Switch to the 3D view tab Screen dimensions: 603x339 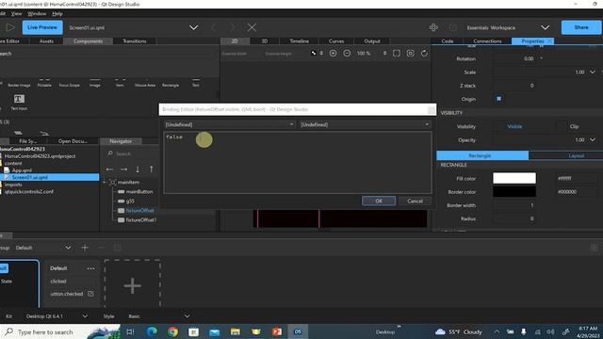pos(264,41)
